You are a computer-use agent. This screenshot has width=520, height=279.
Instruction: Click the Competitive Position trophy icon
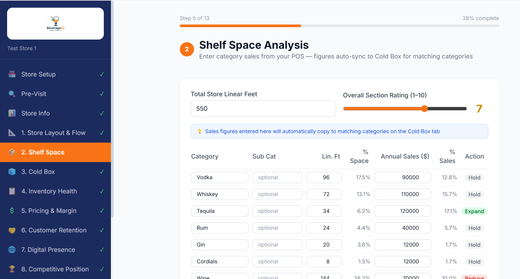pos(12,269)
